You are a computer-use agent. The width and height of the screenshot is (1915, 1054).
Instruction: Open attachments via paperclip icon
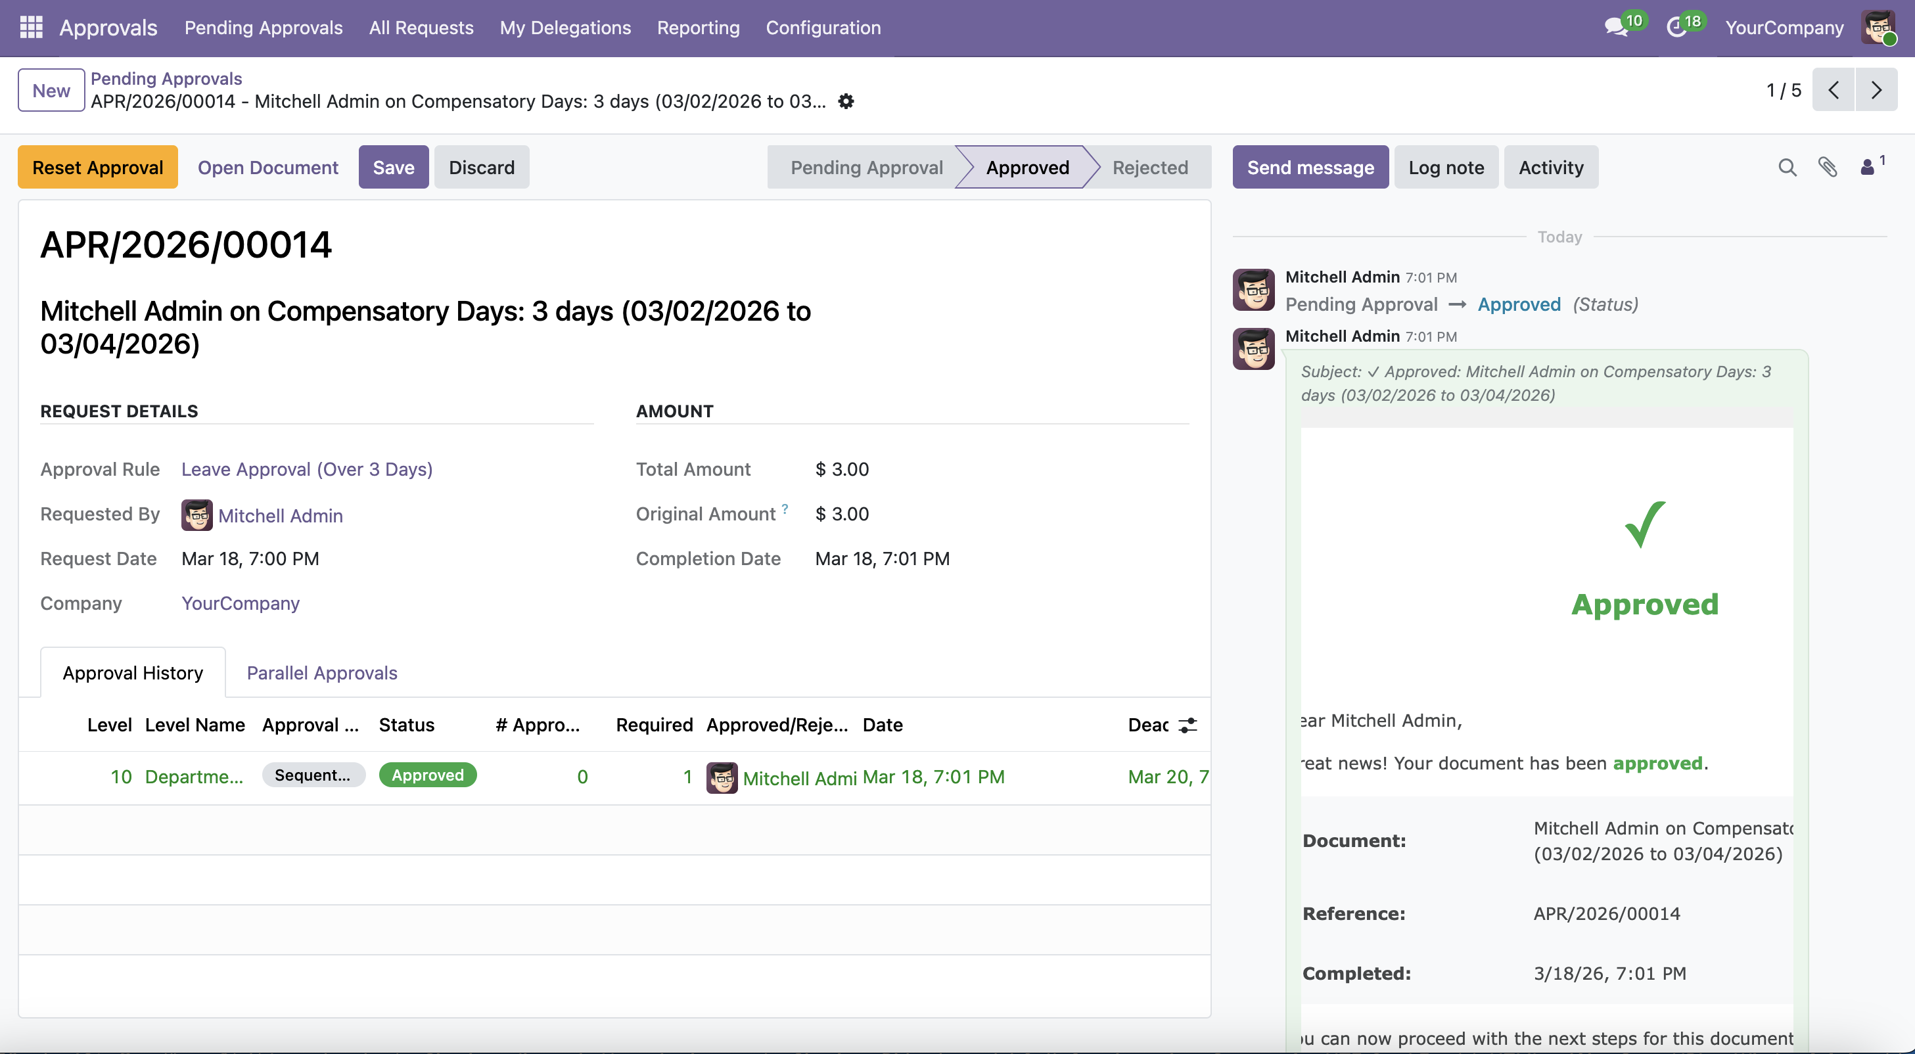tap(1828, 168)
